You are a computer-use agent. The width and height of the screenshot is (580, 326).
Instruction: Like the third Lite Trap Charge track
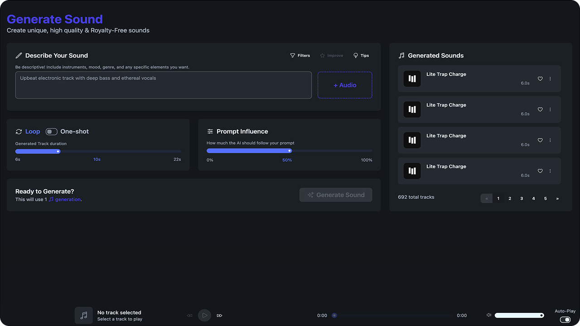pyautogui.click(x=540, y=140)
